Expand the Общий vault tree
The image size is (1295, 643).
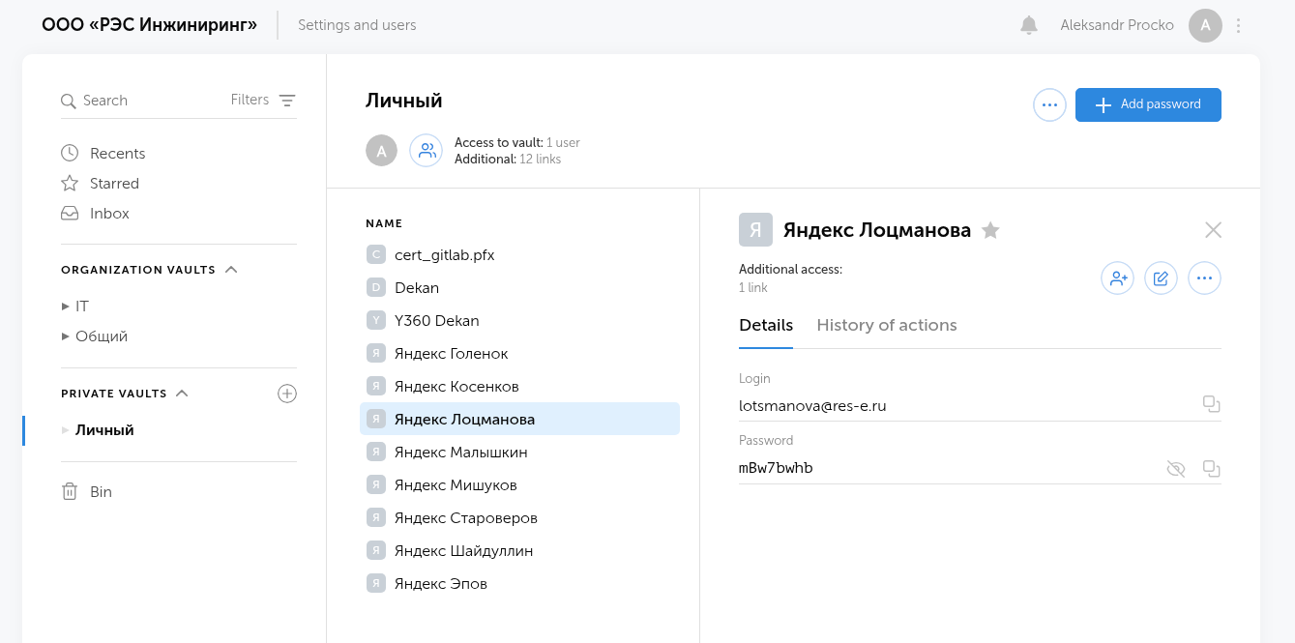(x=66, y=336)
